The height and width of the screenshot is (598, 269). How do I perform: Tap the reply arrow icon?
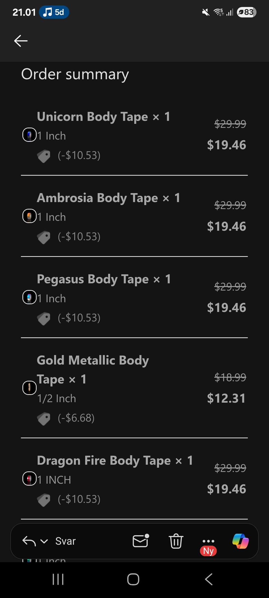29,541
